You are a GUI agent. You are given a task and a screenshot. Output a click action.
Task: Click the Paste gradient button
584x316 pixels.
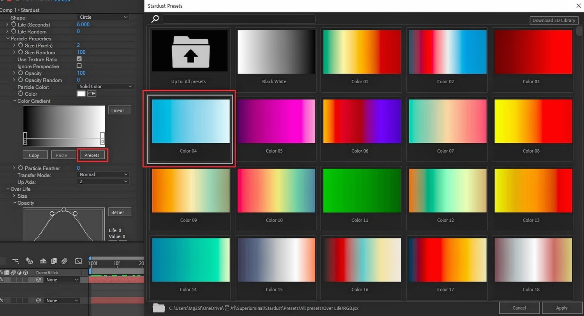click(x=63, y=155)
